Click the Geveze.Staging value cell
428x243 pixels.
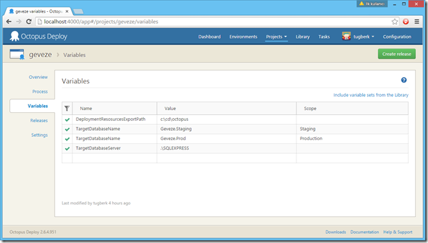227,129
